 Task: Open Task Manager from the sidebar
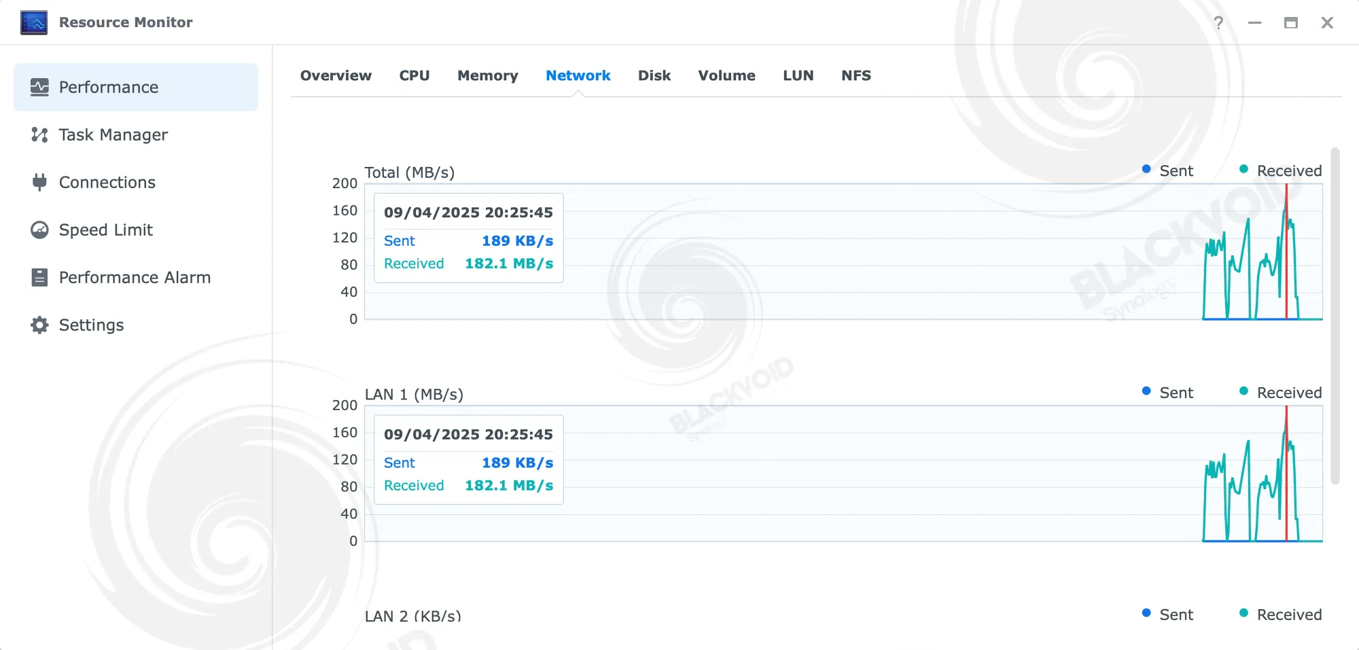pos(136,134)
